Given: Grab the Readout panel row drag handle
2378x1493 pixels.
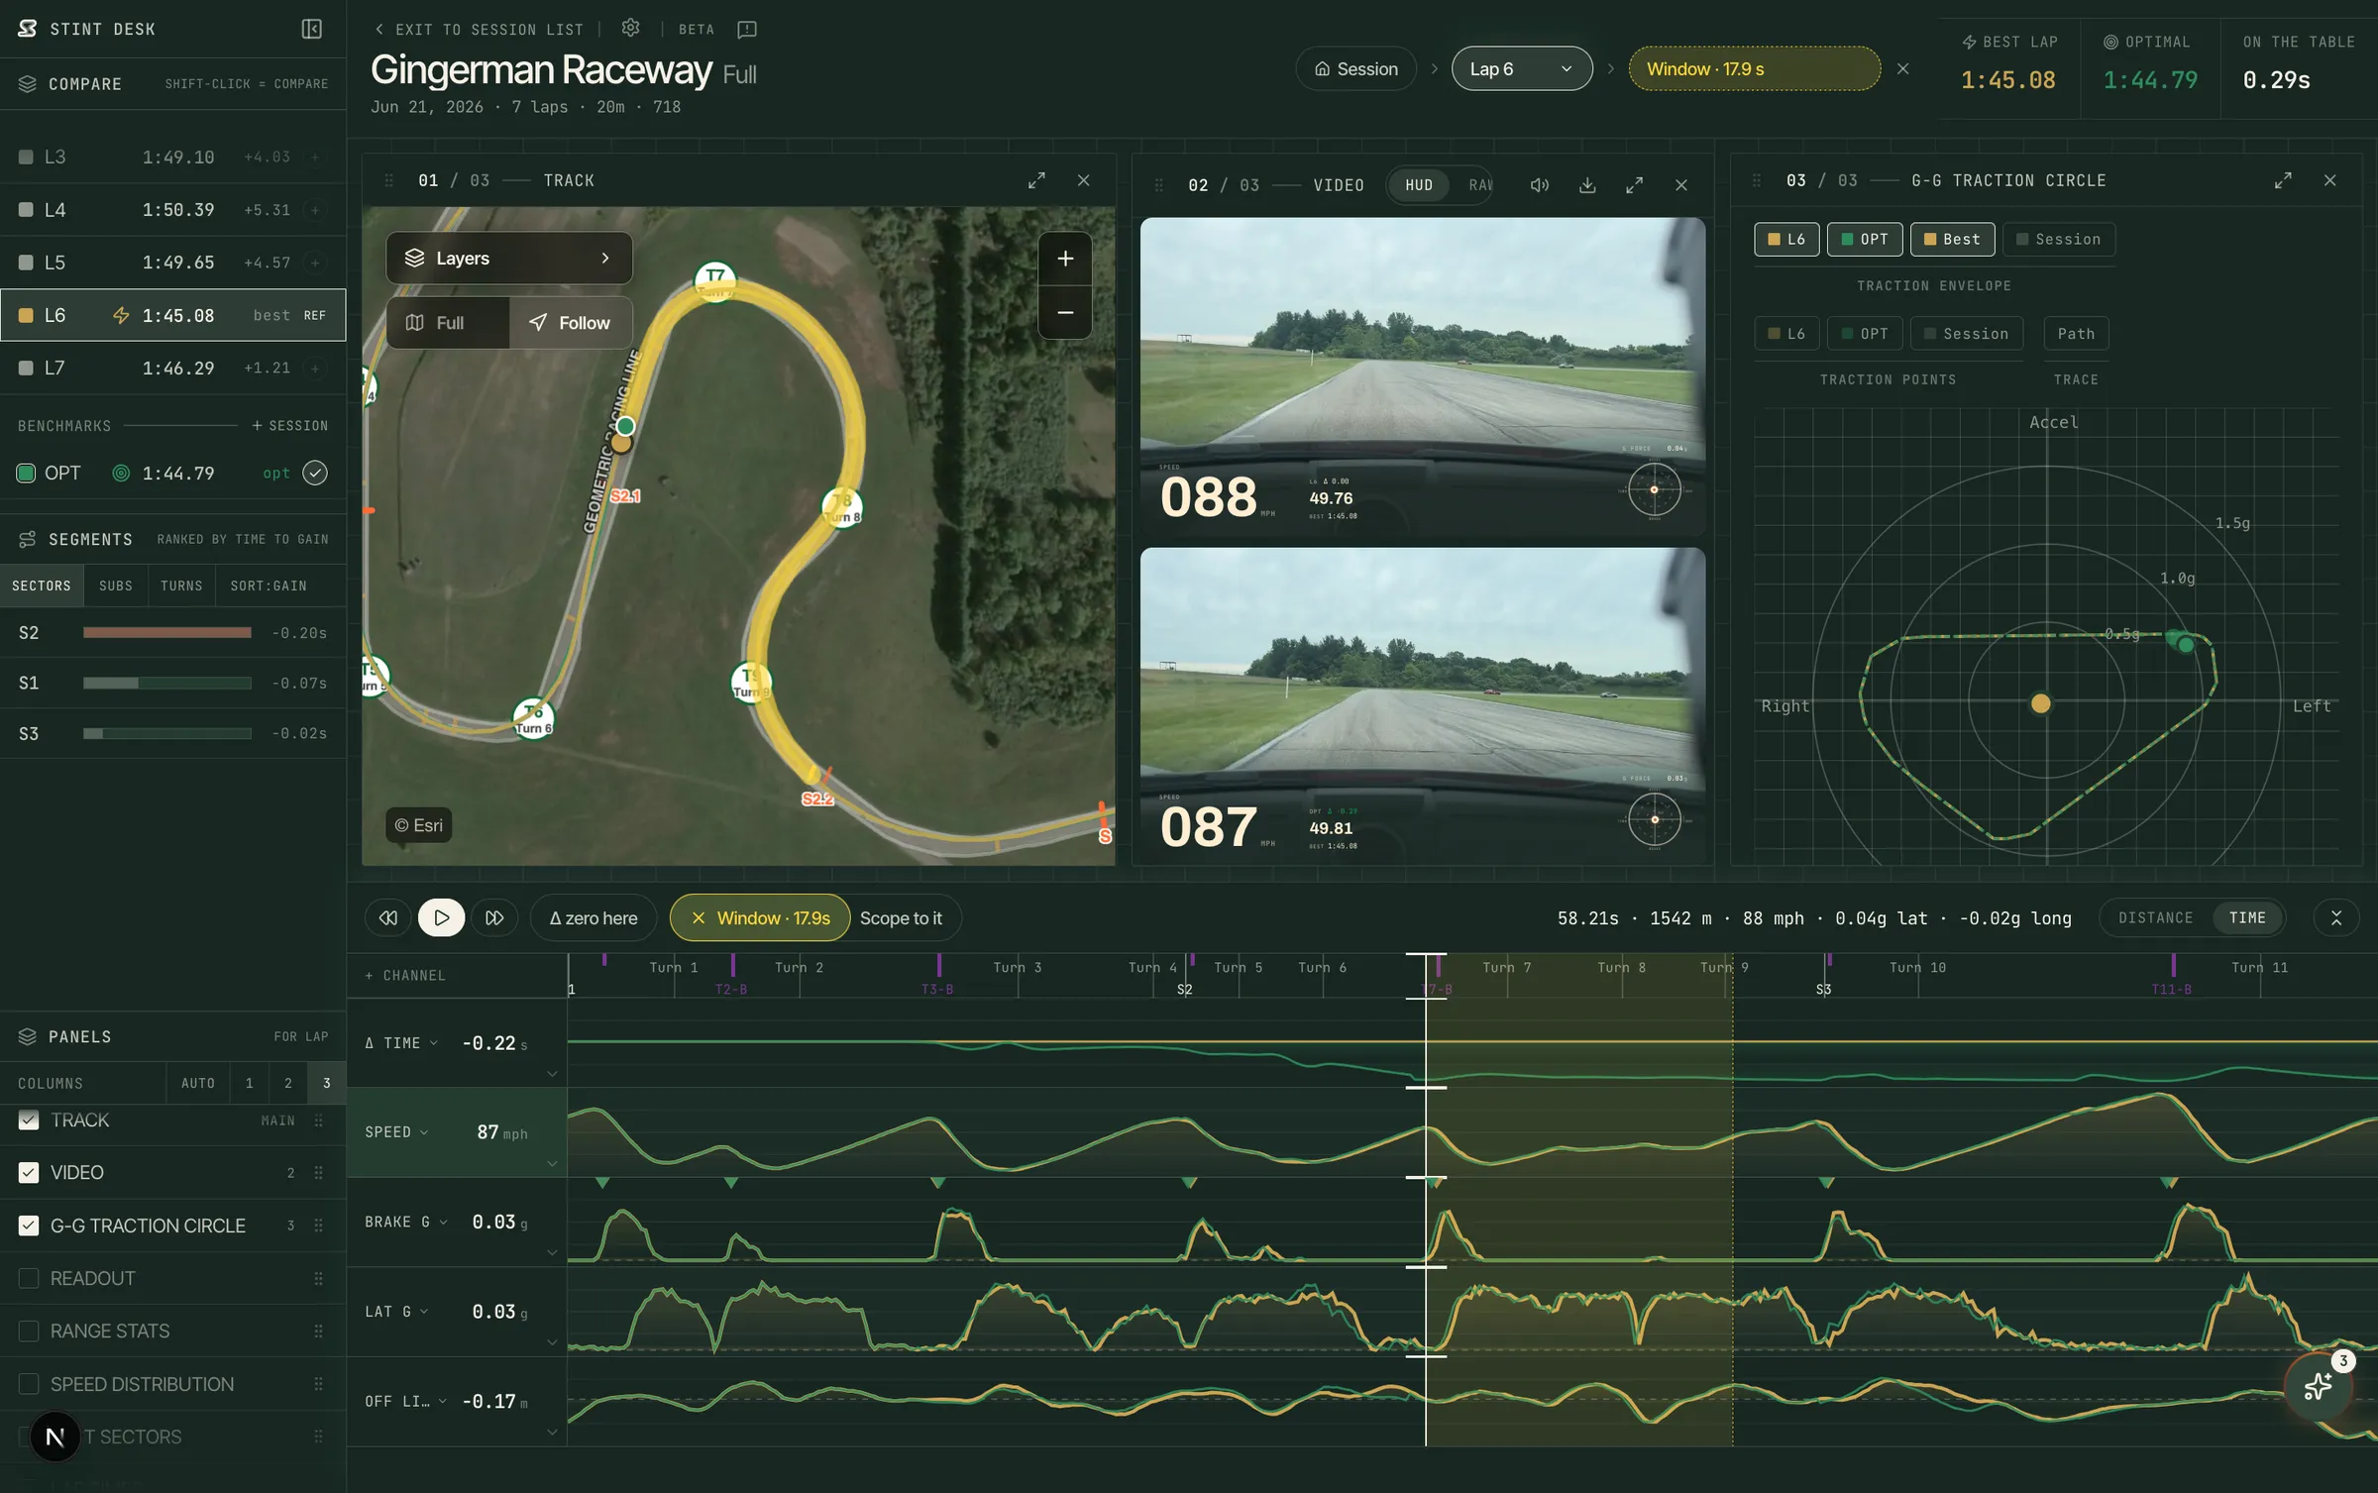Looking at the screenshot, I should (x=319, y=1279).
